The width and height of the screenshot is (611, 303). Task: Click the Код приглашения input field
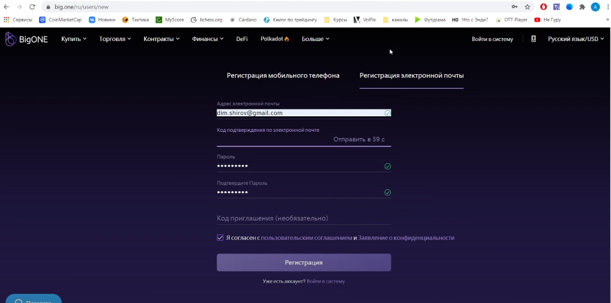(x=304, y=218)
